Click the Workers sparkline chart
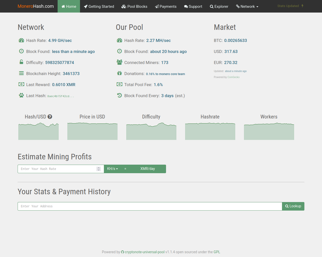 (269, 131)
